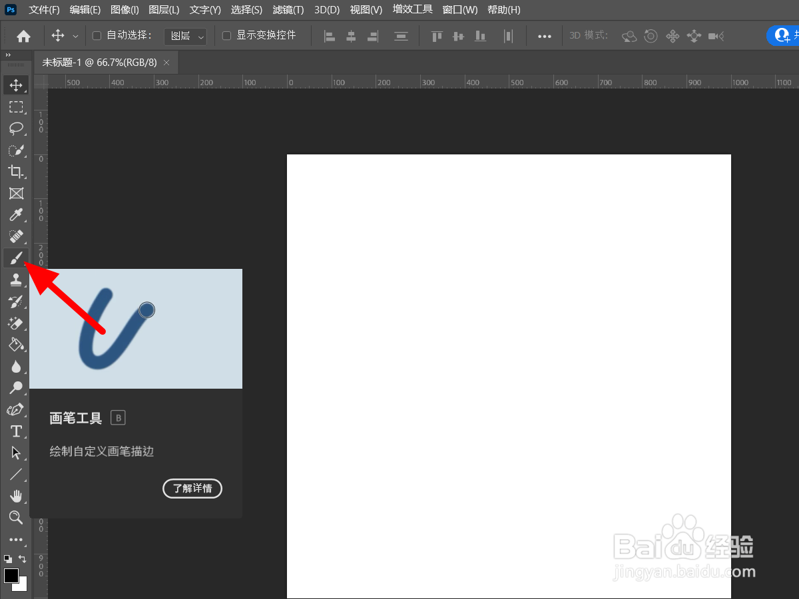
Task: Click align left edges icon
Action: tap(330, 36)
